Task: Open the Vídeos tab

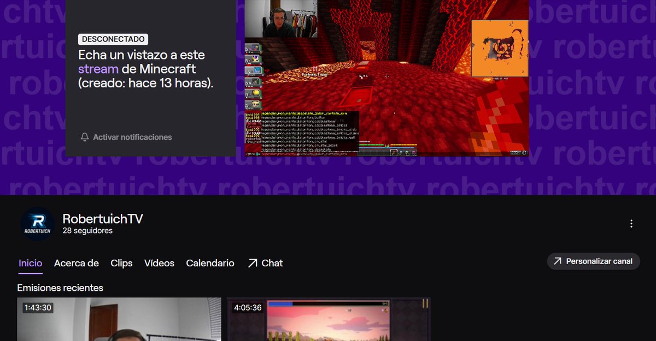Action: tap(159, 263)
